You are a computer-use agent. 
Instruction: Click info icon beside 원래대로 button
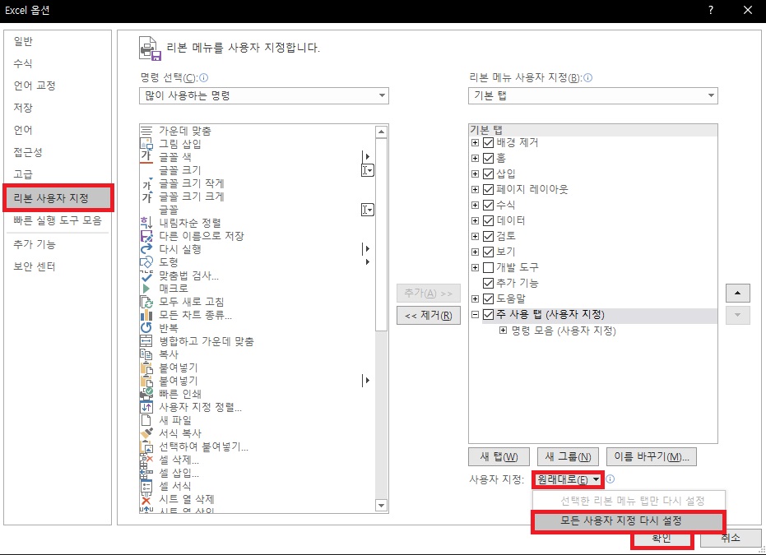click(610, 479)
